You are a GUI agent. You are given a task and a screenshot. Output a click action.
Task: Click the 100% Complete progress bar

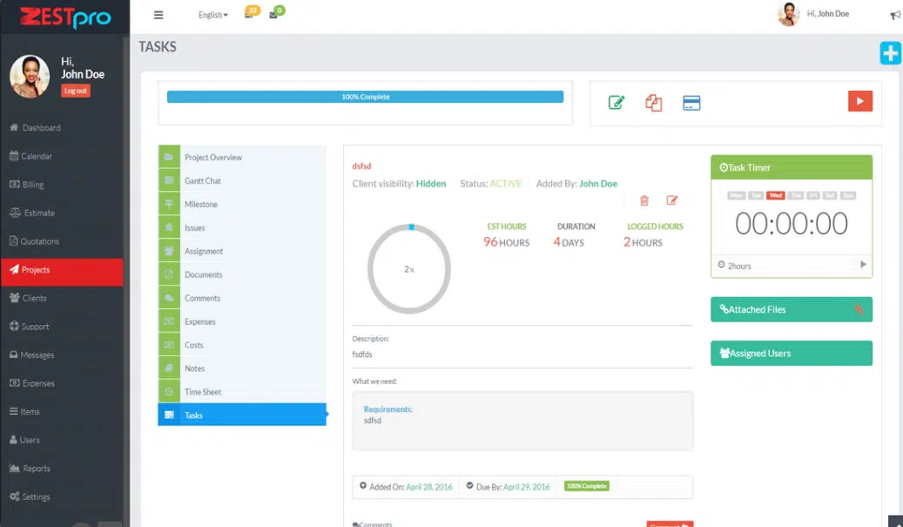365,97
